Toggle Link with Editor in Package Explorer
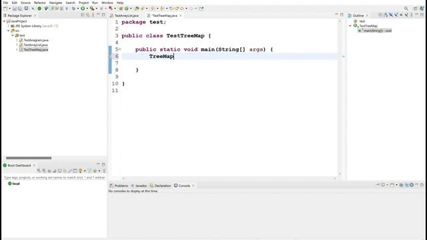Viewport: 427px width, 240px height. click(87, 15)
